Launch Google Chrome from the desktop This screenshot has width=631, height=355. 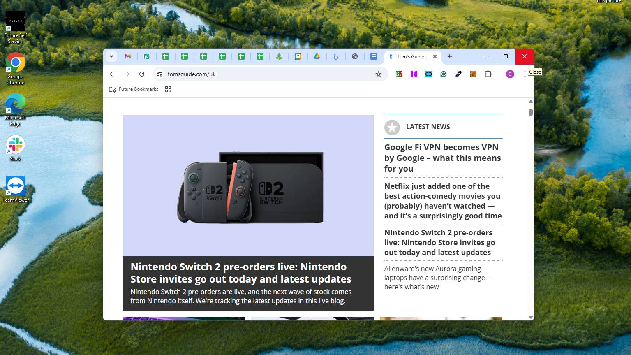tap(15, 63)
